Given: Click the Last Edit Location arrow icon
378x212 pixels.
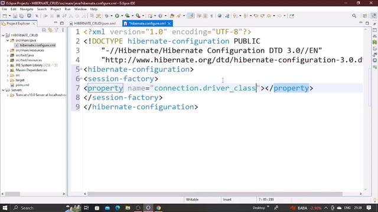Looking at the screenshot, I should point(256,16).
